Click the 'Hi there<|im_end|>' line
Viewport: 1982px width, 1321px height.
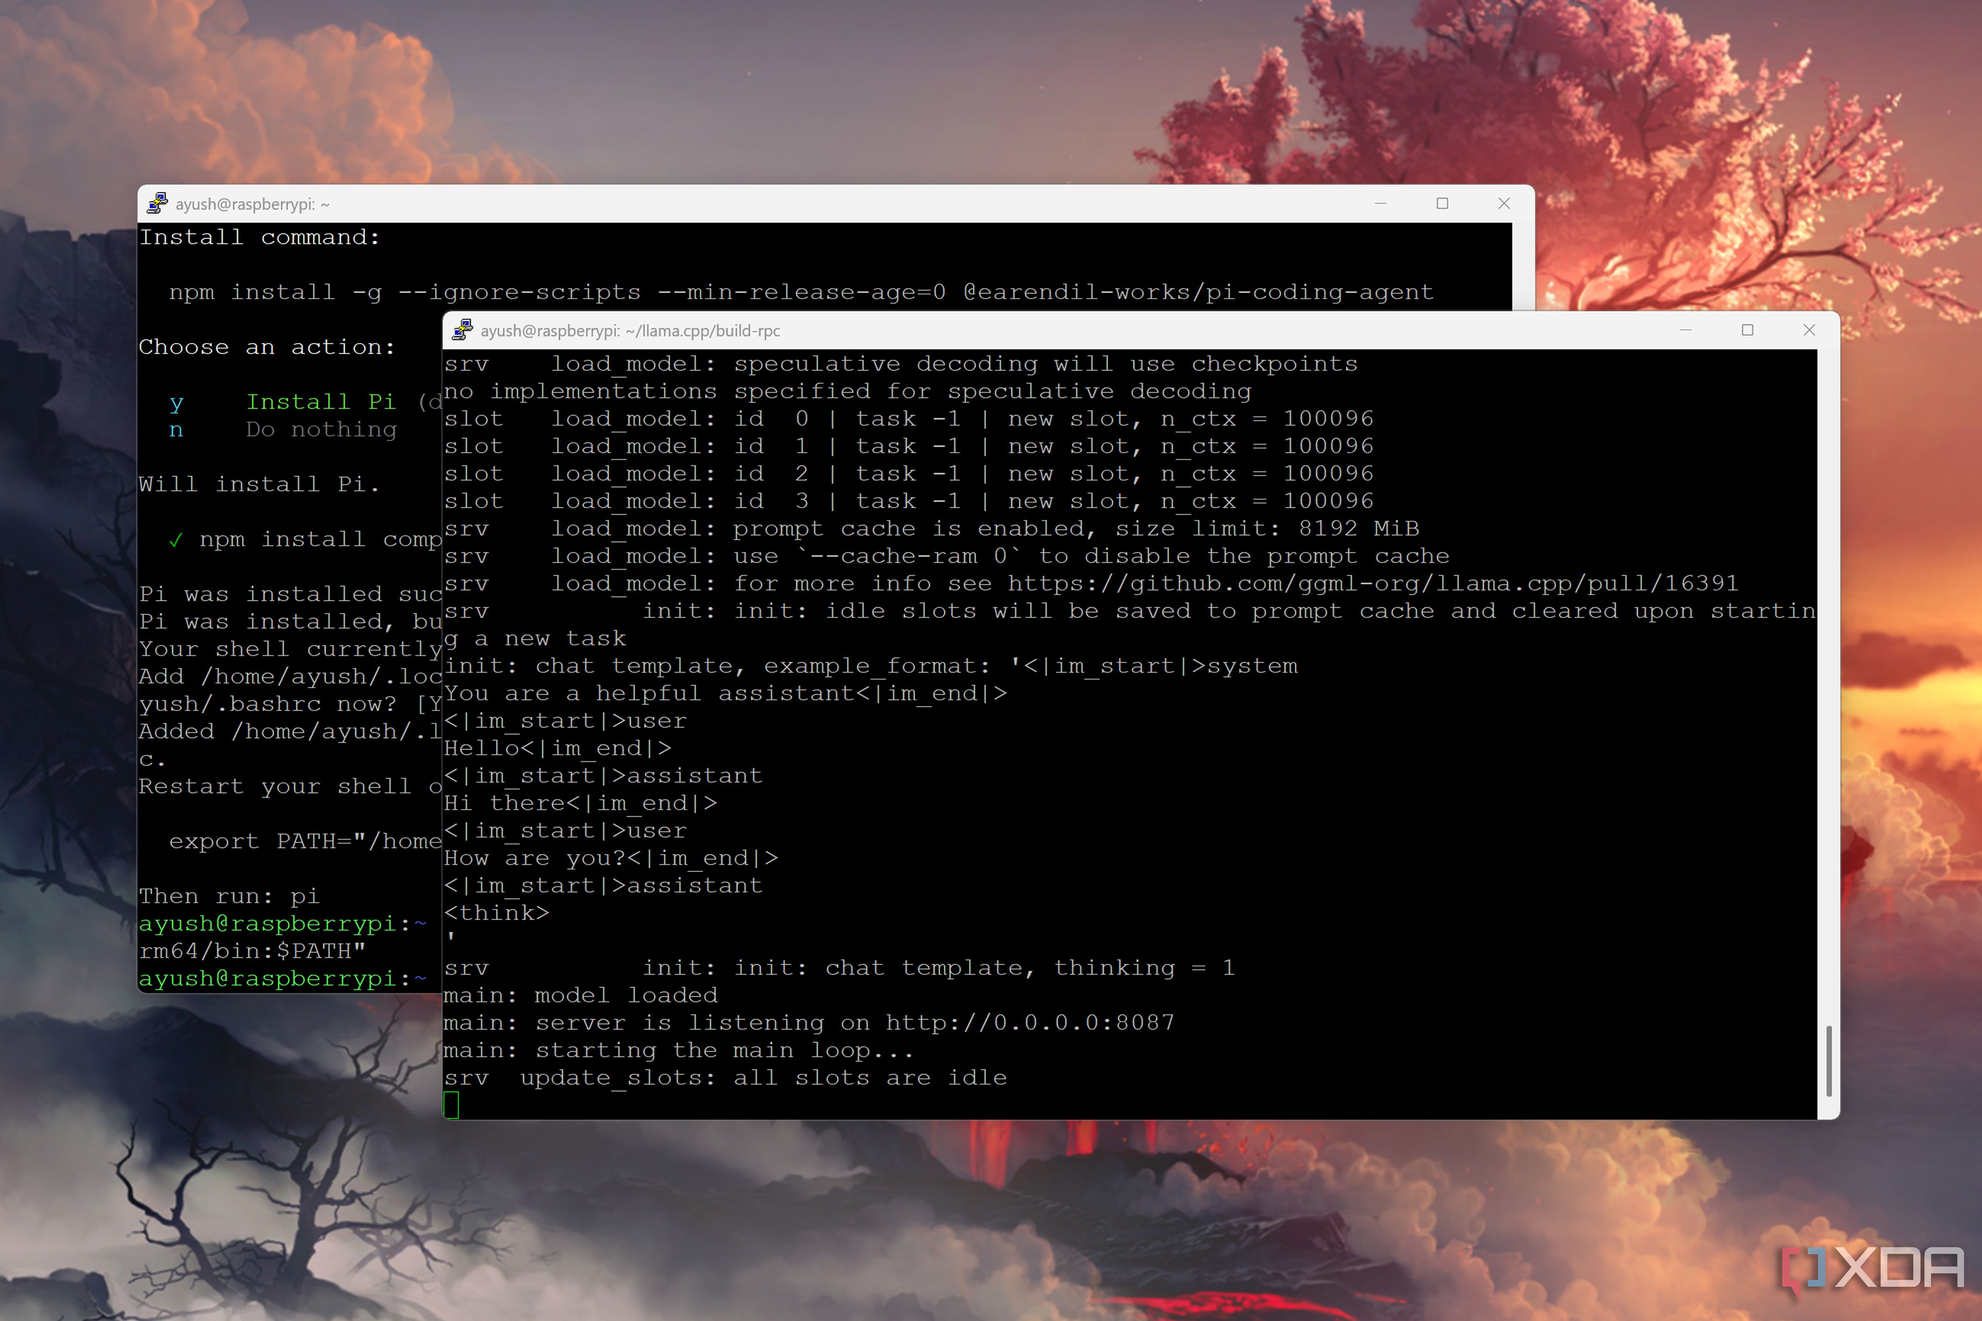(581, 804)
